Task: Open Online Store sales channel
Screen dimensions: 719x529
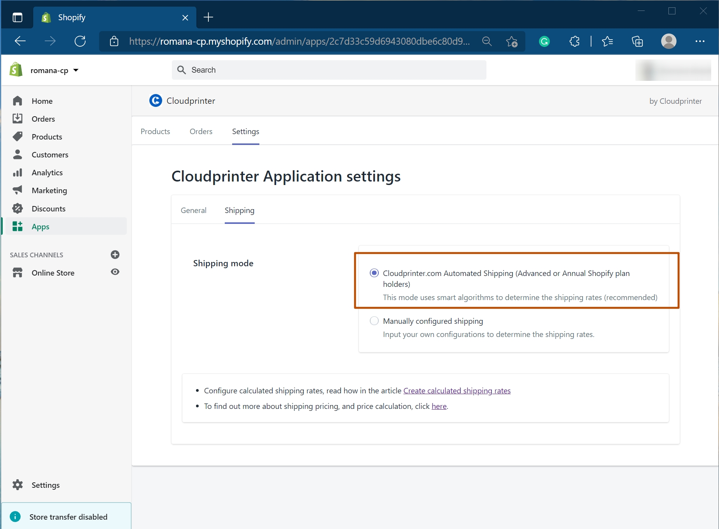Action: click(53, 273)
